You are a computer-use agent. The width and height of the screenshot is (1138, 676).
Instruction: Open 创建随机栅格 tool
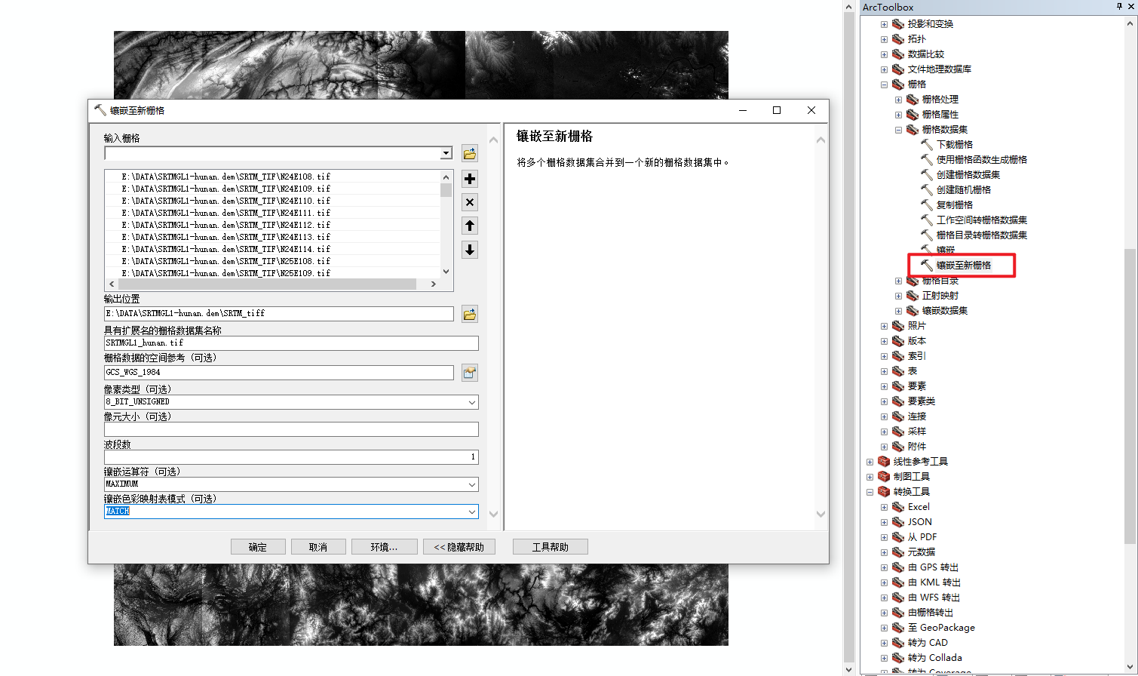(964, 189)
